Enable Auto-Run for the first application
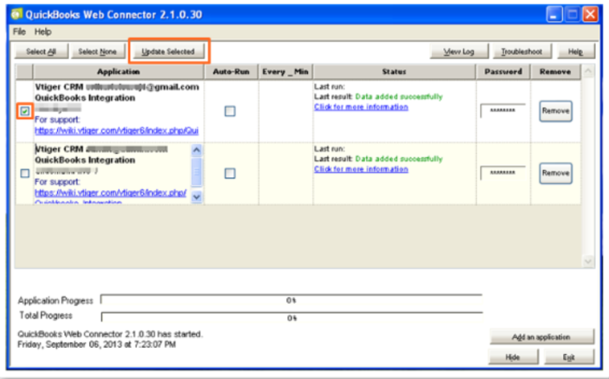609x379 pixels. point(230,112)
